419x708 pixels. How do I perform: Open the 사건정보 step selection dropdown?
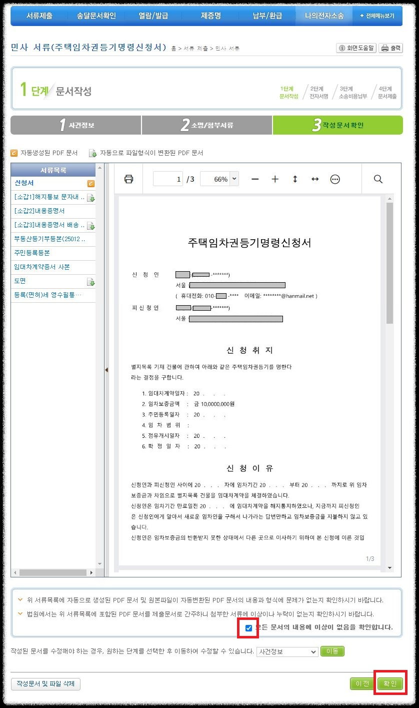(287, 651)
